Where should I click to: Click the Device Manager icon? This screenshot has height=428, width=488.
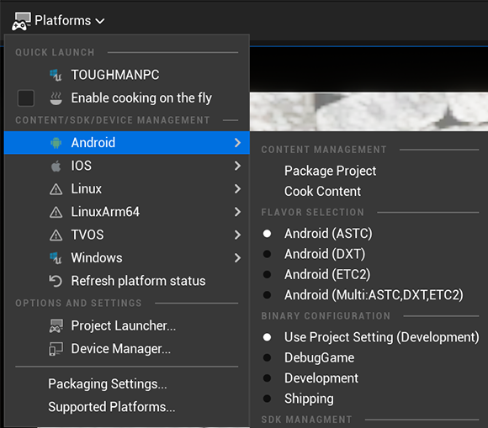point(56,349)
